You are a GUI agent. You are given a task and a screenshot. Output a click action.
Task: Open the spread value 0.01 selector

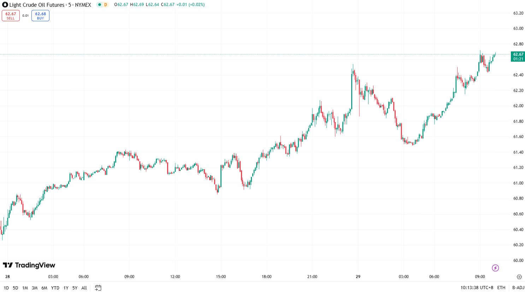25,16
